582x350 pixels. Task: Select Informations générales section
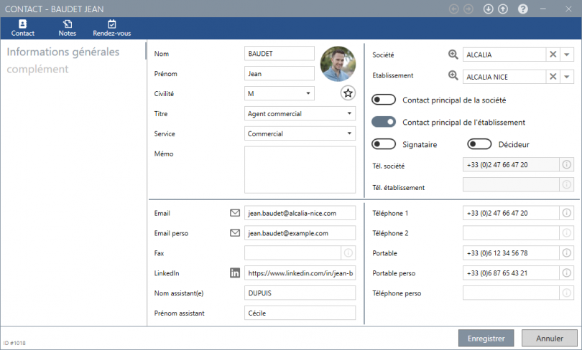point(63,52)
